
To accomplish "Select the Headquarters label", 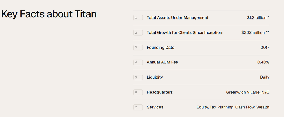I will (160, 92).
